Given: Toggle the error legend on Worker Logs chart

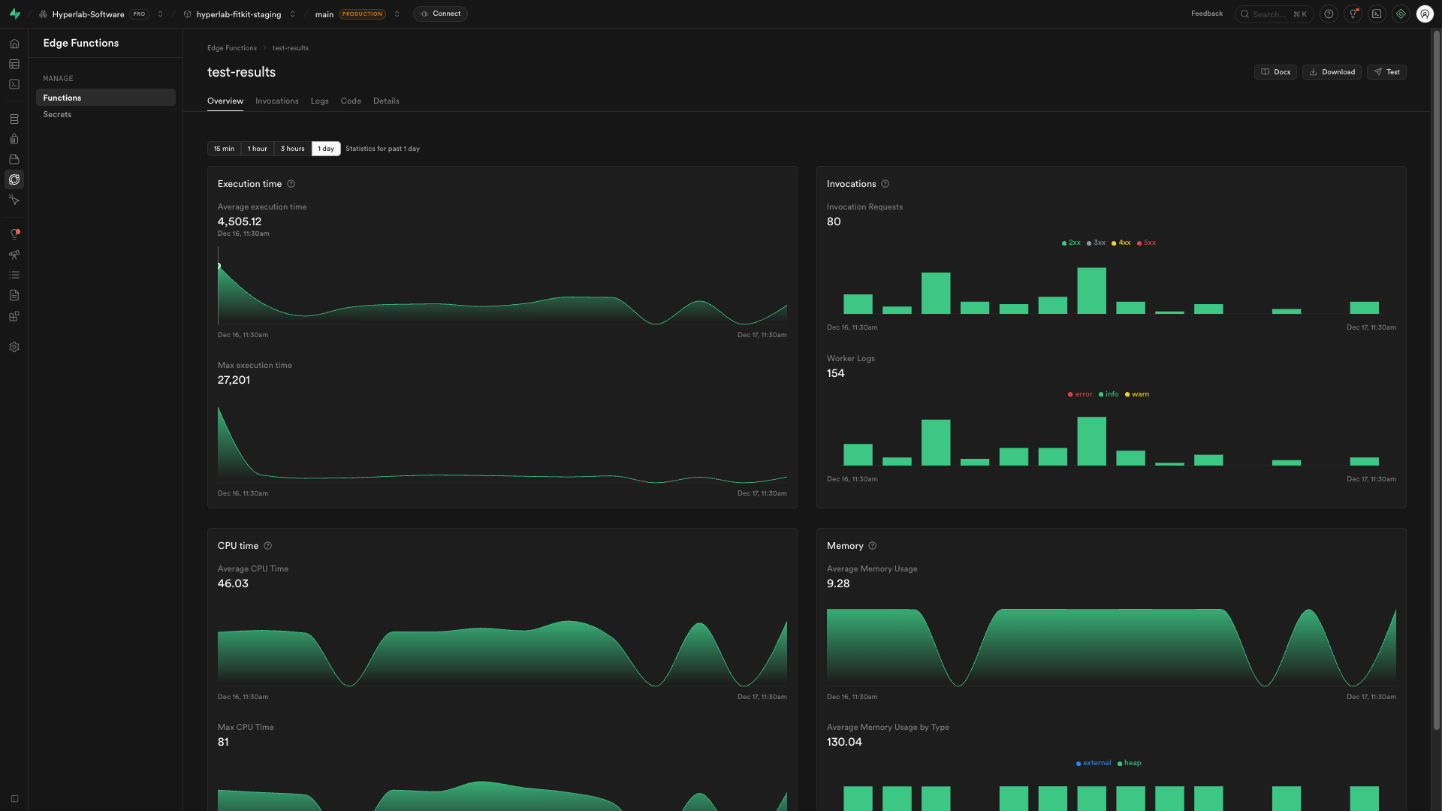Looking at the screenshot, I should (x=1078, y=393).
